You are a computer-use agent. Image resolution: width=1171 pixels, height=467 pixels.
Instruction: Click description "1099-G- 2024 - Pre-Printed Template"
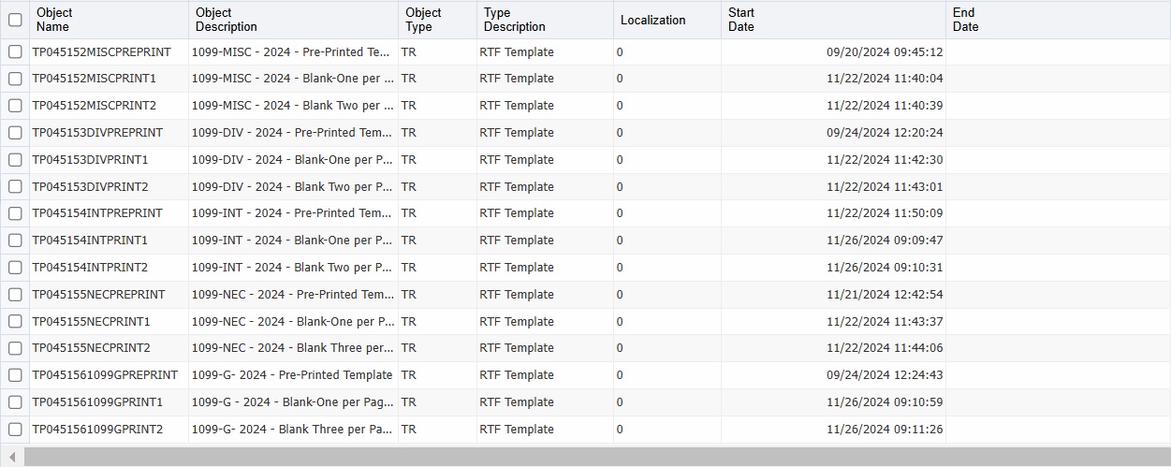tap(292, 375)
